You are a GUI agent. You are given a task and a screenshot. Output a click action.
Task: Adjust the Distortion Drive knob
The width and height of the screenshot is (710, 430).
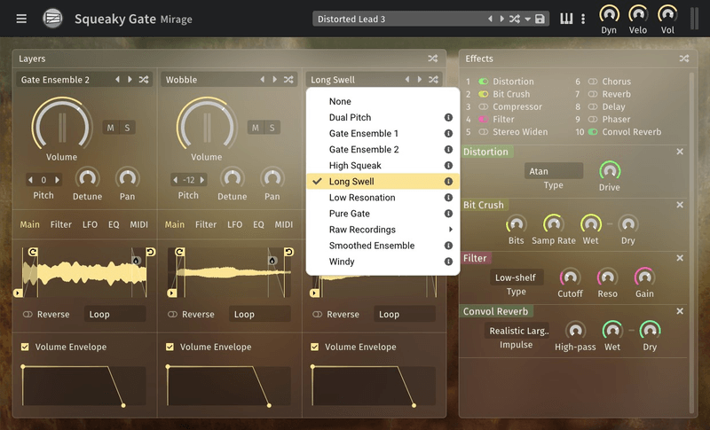[x=610, y=170]
